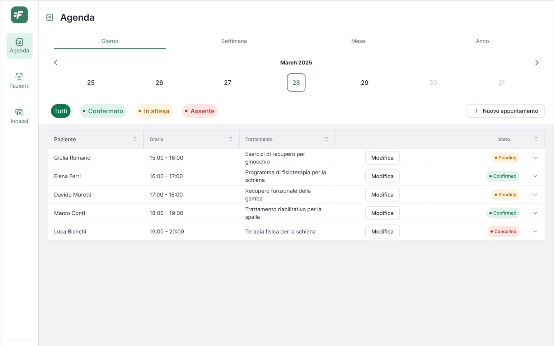Click Modifica for Marco Conti
The image size is (554, 346).
pos(382,213)
